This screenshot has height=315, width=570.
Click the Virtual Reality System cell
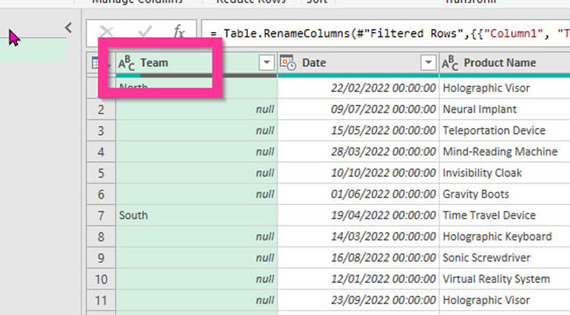point(505,279)
